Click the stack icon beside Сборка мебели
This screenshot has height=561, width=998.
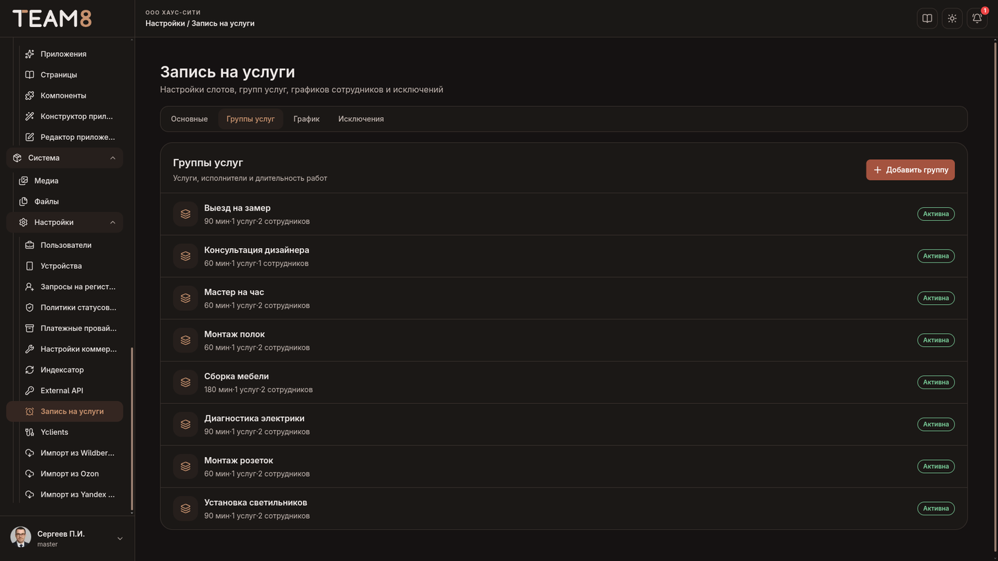tap(186, 382)
